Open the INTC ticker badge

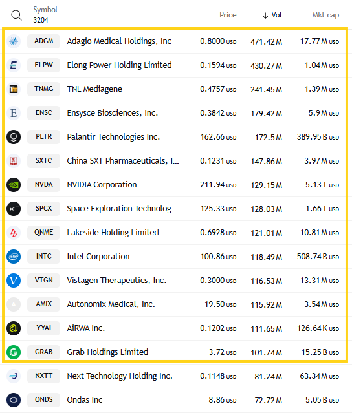(x=43, y=257)
